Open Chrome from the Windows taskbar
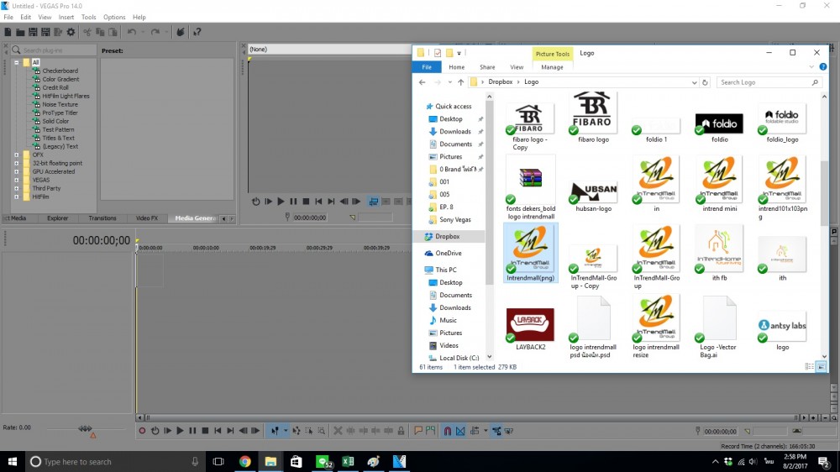840x472 pixels. pyautogui.click(x=244, y=461)
